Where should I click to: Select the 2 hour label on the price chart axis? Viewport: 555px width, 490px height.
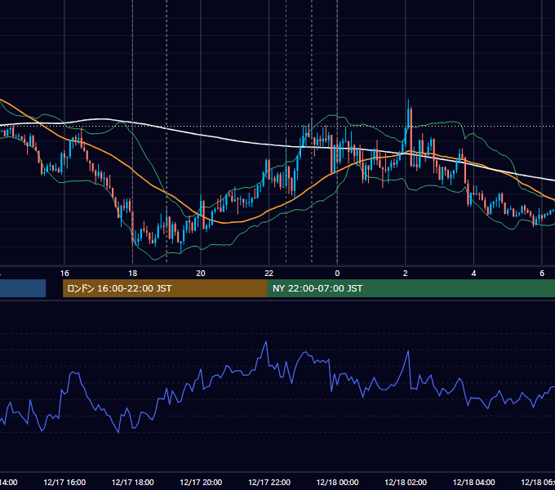click(406, 274)
